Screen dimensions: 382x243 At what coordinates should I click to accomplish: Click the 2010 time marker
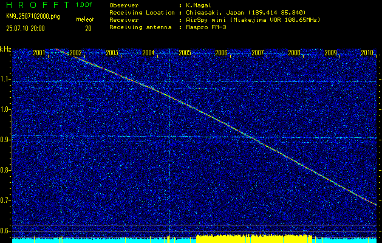pyautogui.click(x=367, y=53)
